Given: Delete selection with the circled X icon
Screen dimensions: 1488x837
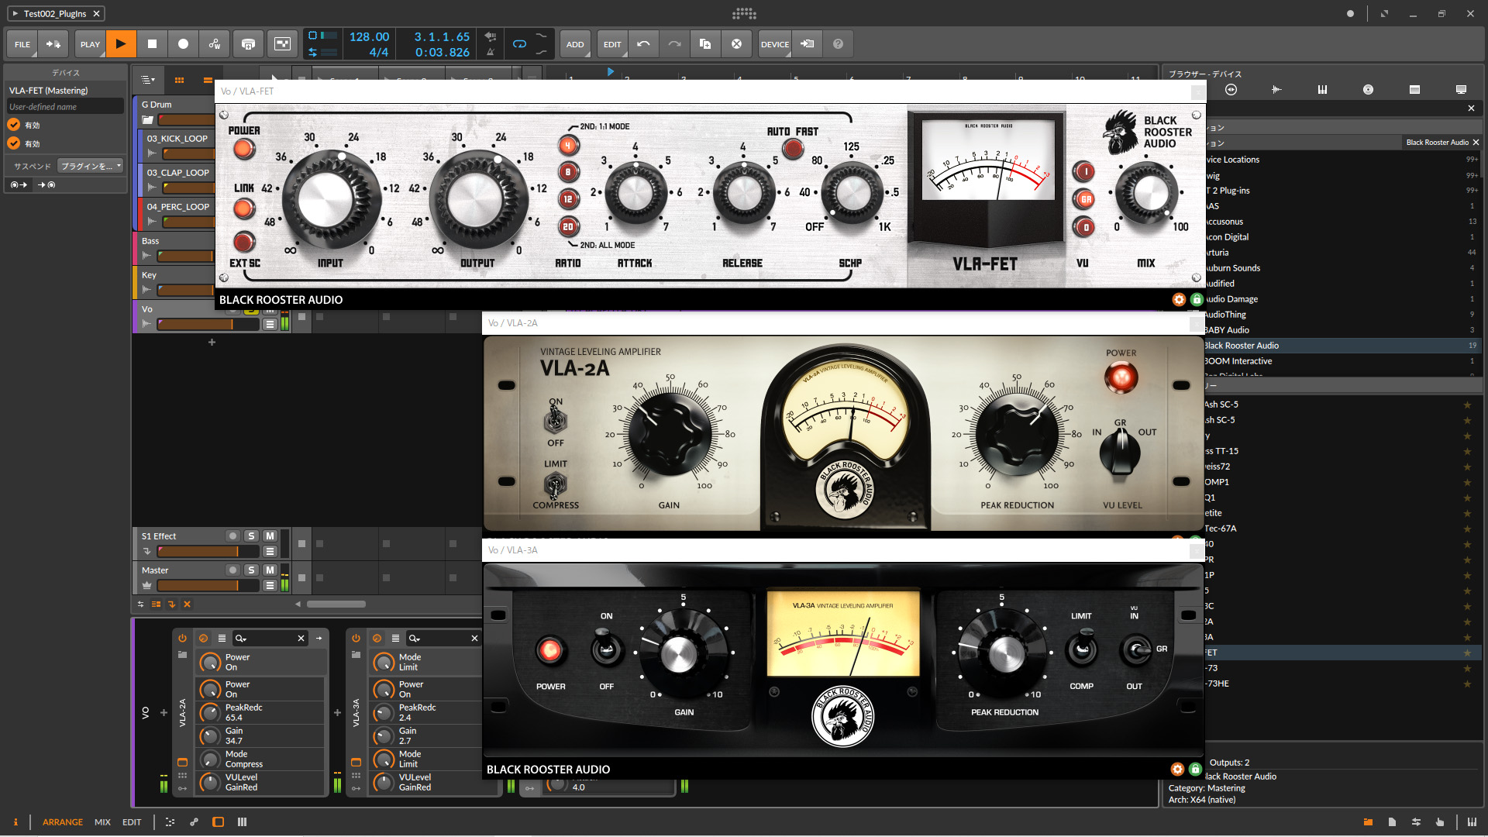Looking at the screenshot, I should (x=736, y=44).
